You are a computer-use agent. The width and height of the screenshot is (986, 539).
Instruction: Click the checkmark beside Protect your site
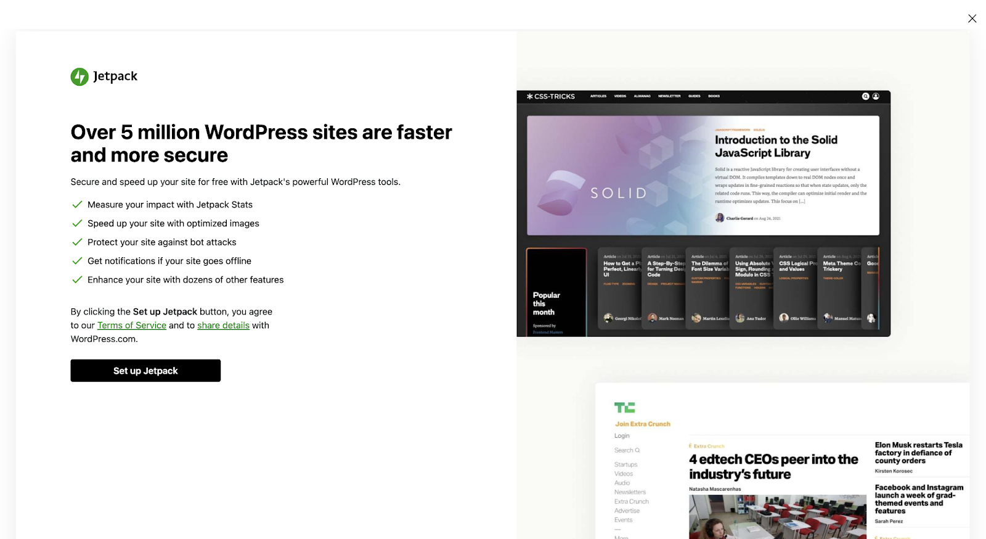77,242
